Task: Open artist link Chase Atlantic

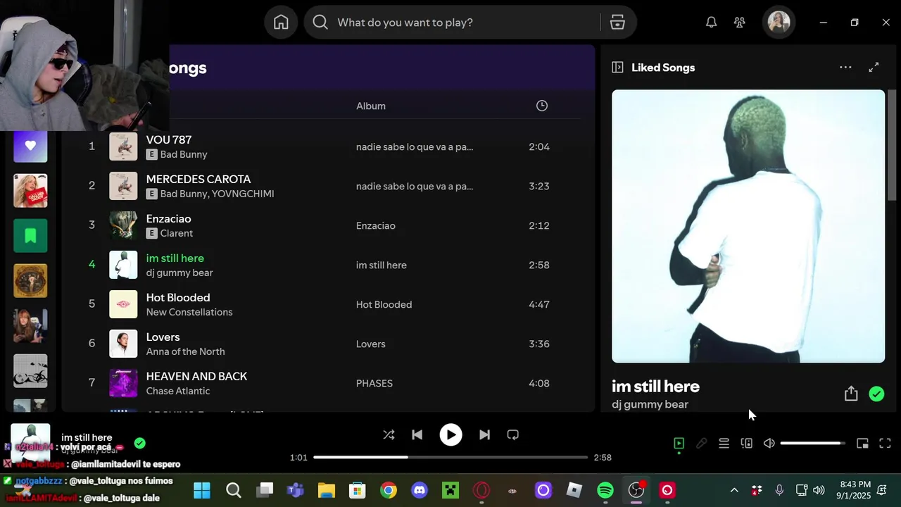Action: tap(178, 391)
